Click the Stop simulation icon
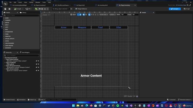 [42, 9]
